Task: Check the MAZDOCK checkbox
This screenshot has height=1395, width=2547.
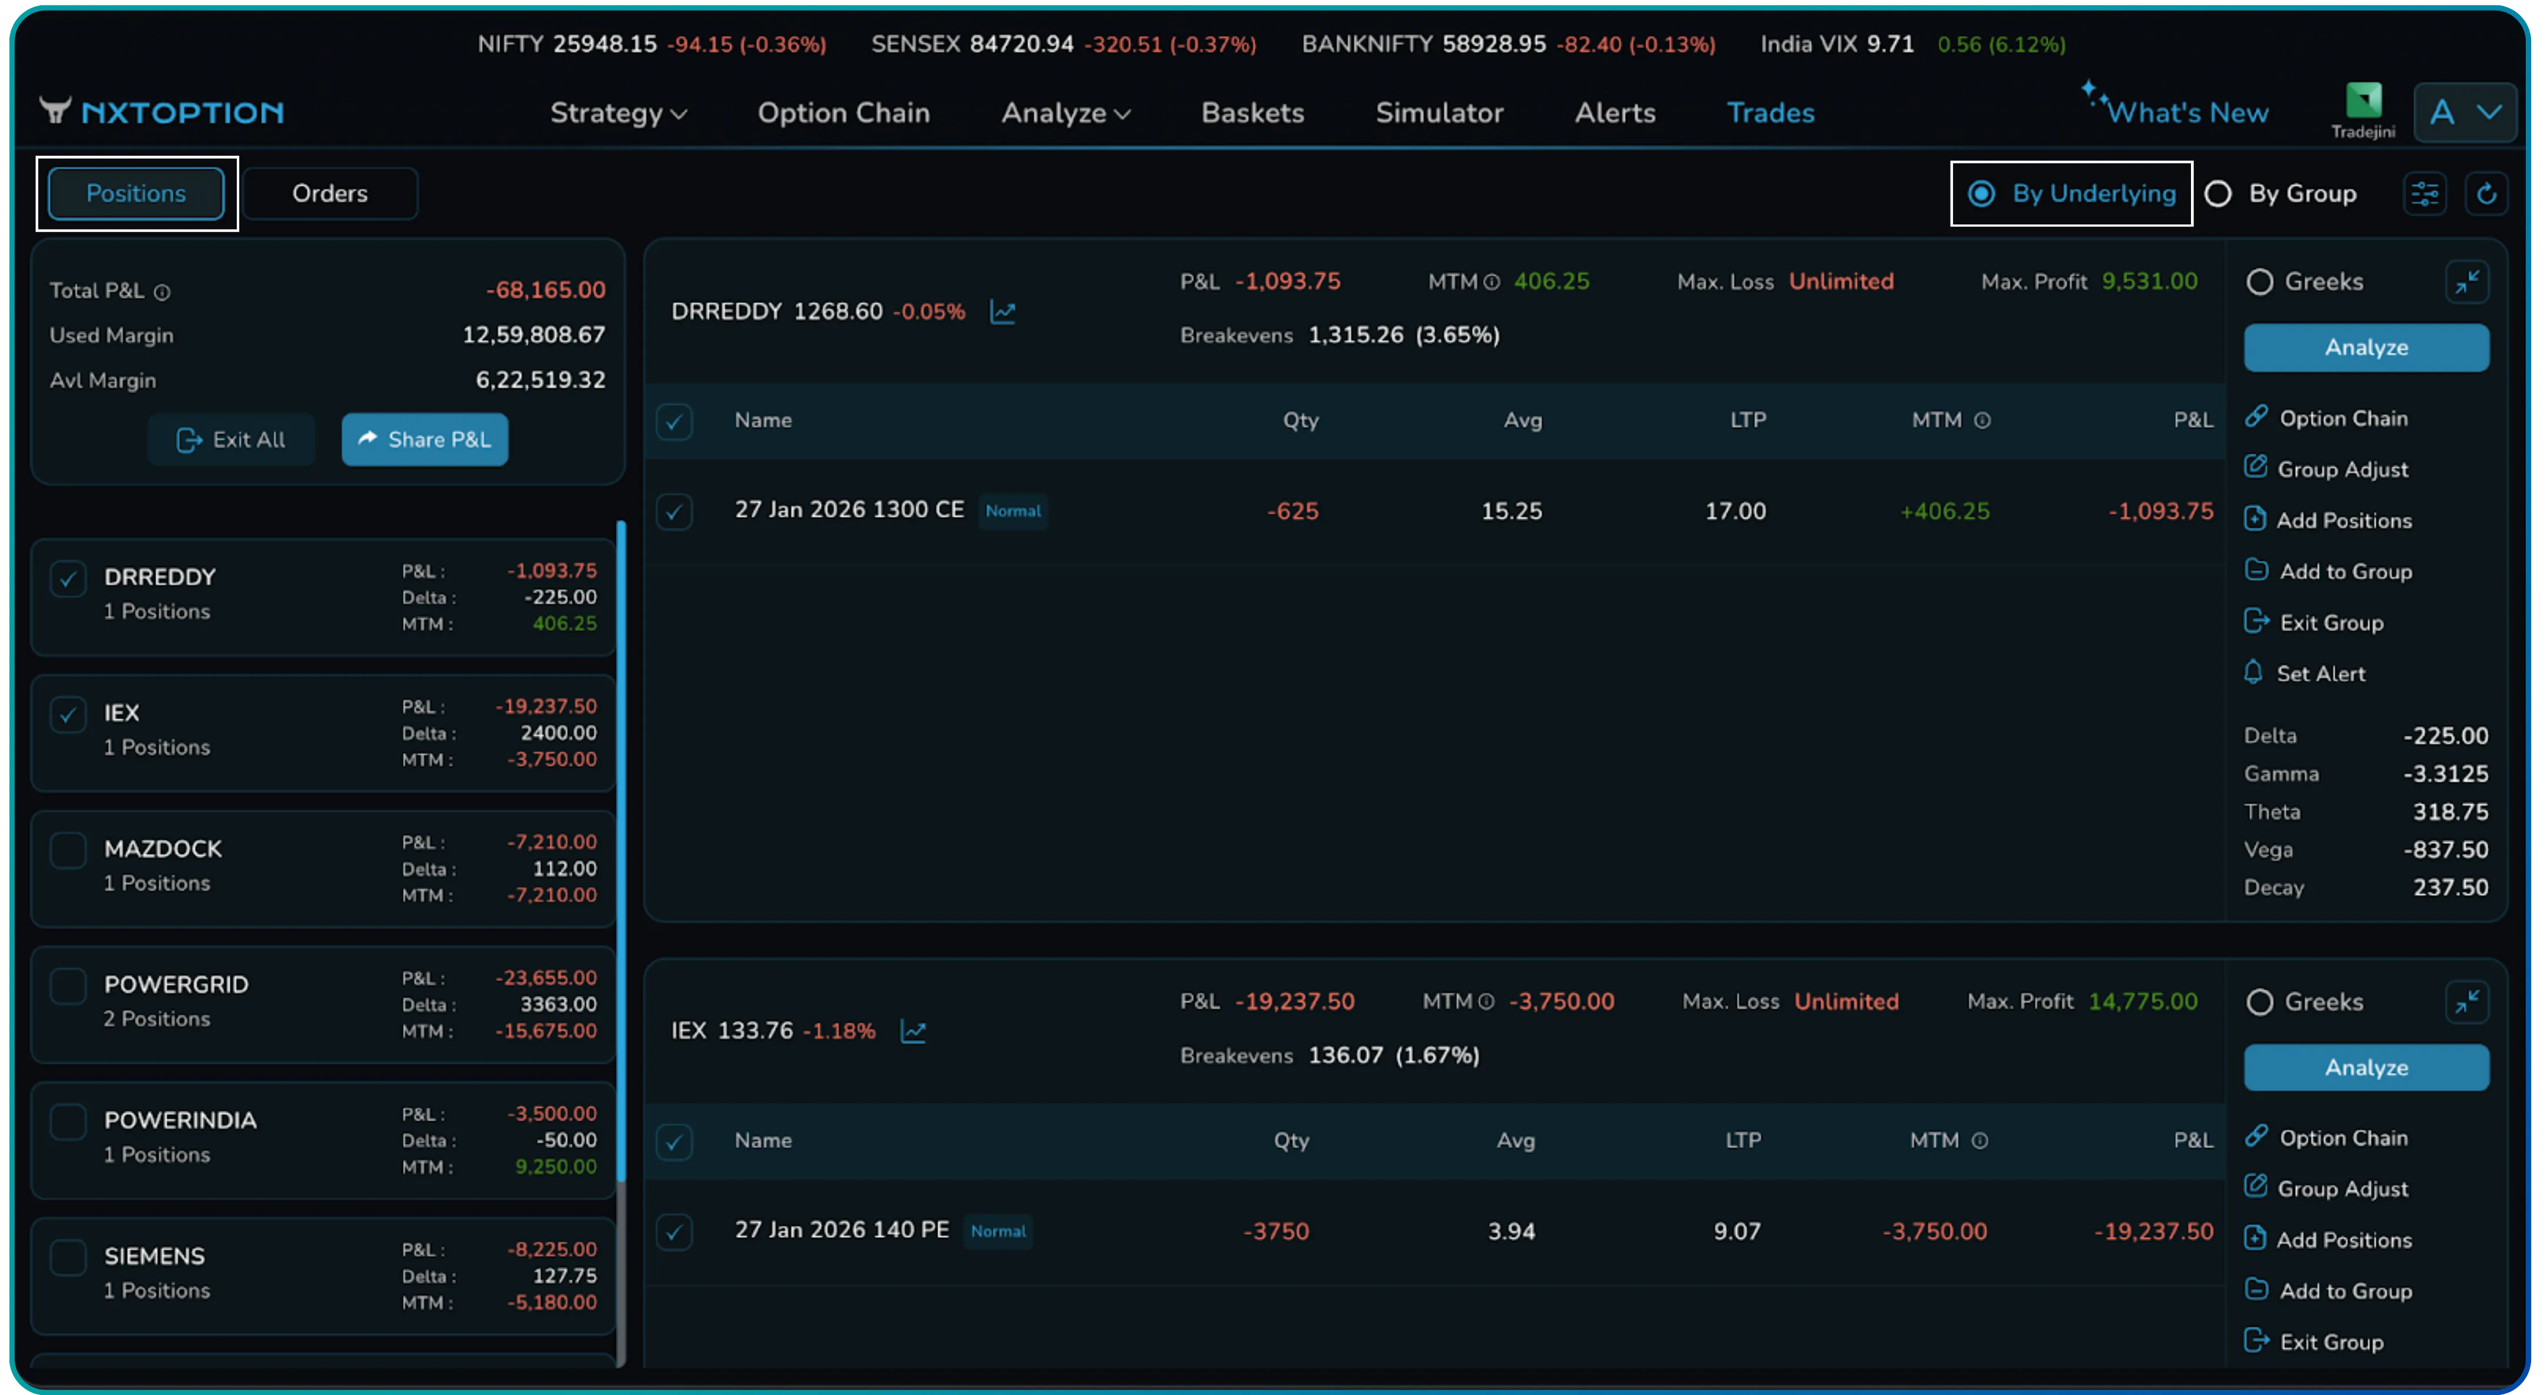Action: pyautogui.click(x=67, y=849)
